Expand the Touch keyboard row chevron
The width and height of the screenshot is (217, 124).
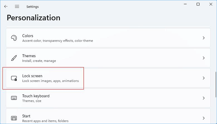(204, 98)
